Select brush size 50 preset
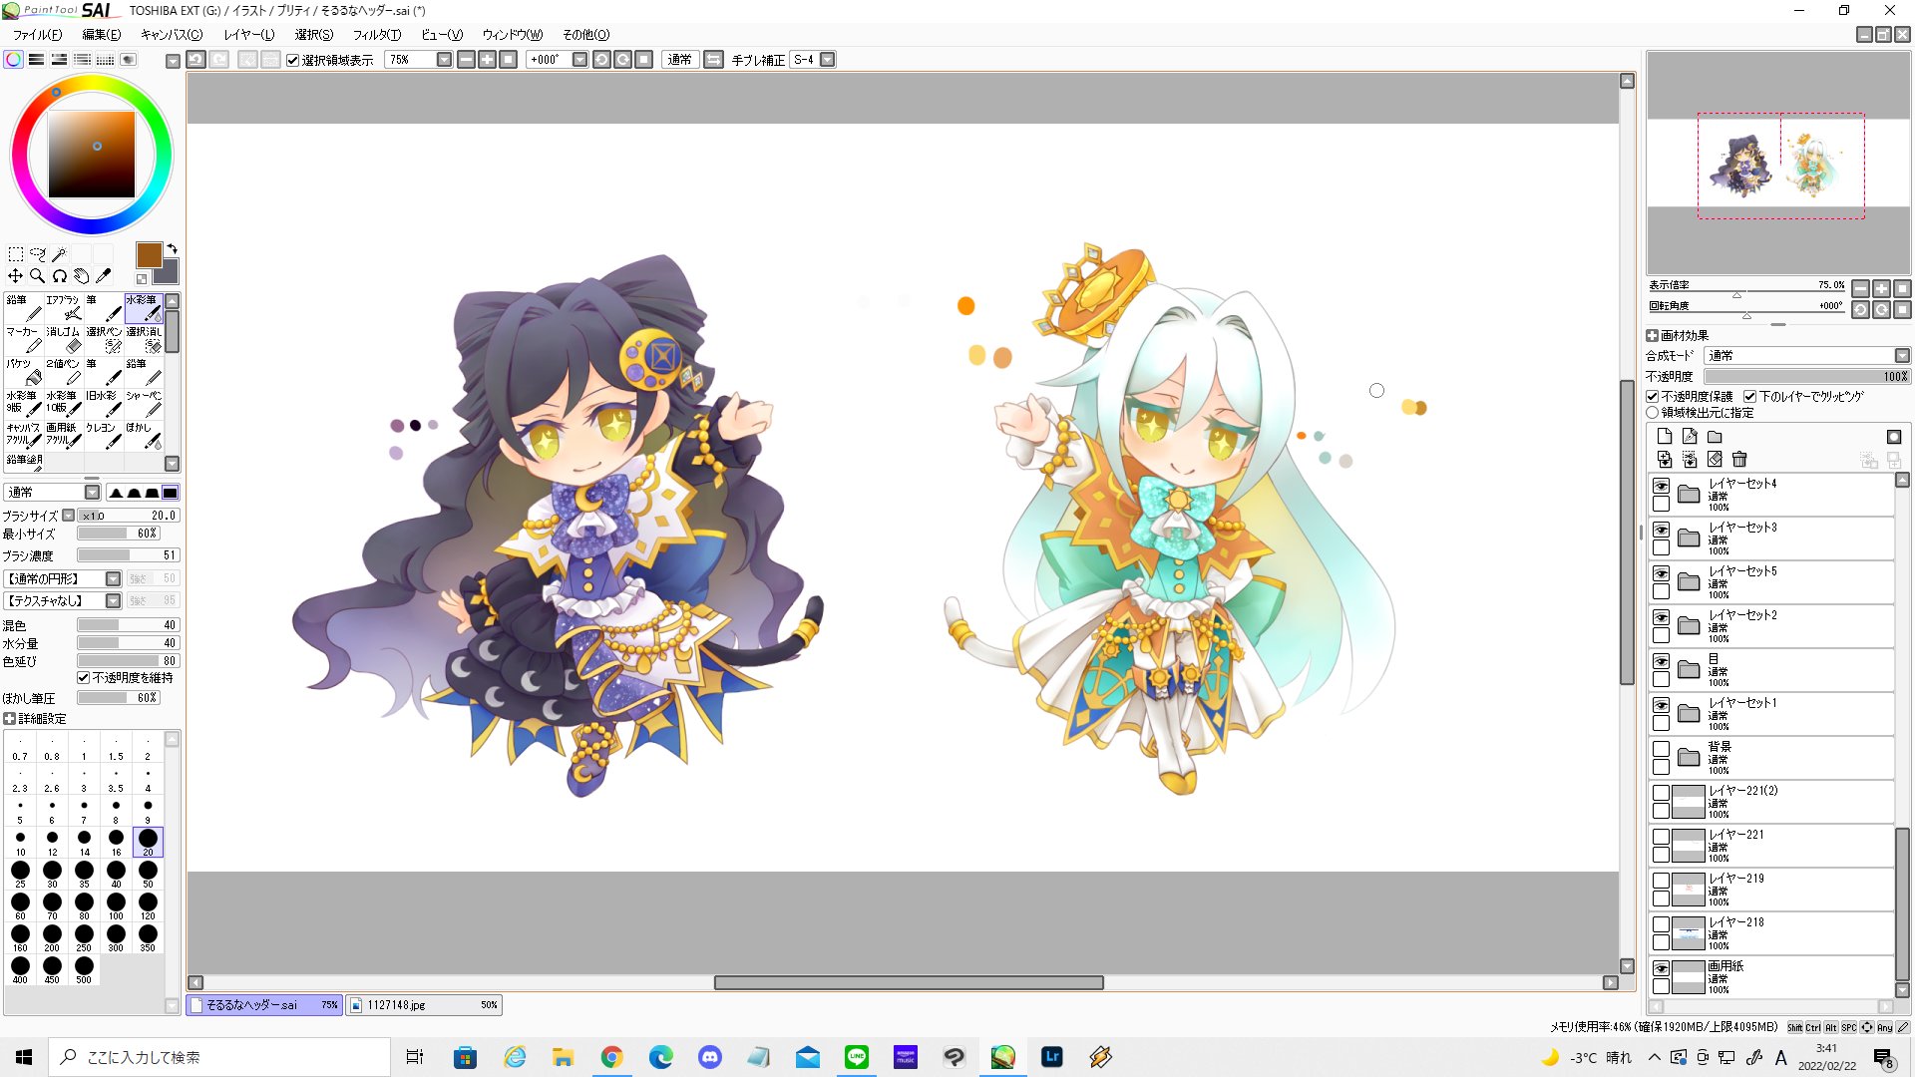Image resolution: width=1915 pixels, height=1077 pixels. point(148,873)
